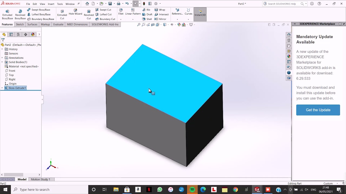Open the Motion Study 1 tab
The height and width of the screenshot is (194, 346).
click(41, 179)
